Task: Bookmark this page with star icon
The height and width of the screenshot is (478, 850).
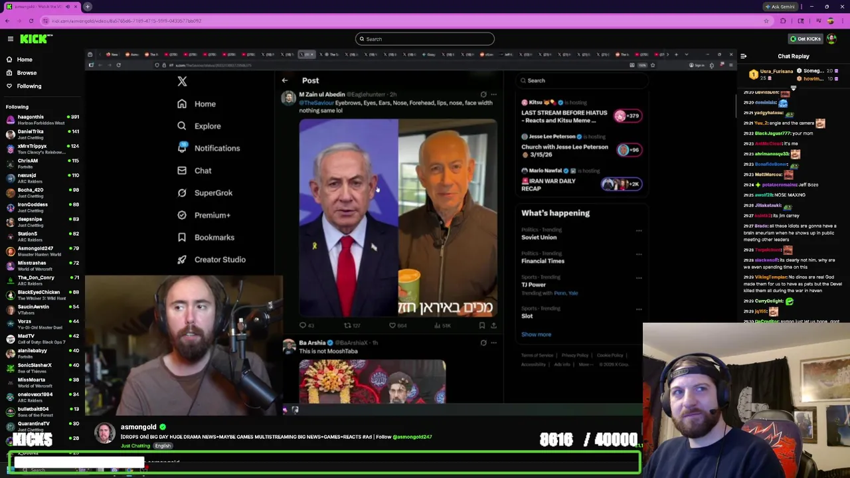Action: tap(766, 21)
